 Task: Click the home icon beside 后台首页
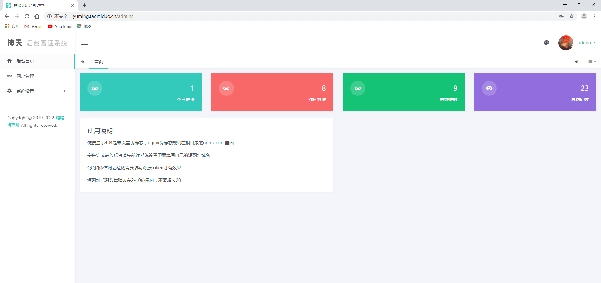(9, 61)
